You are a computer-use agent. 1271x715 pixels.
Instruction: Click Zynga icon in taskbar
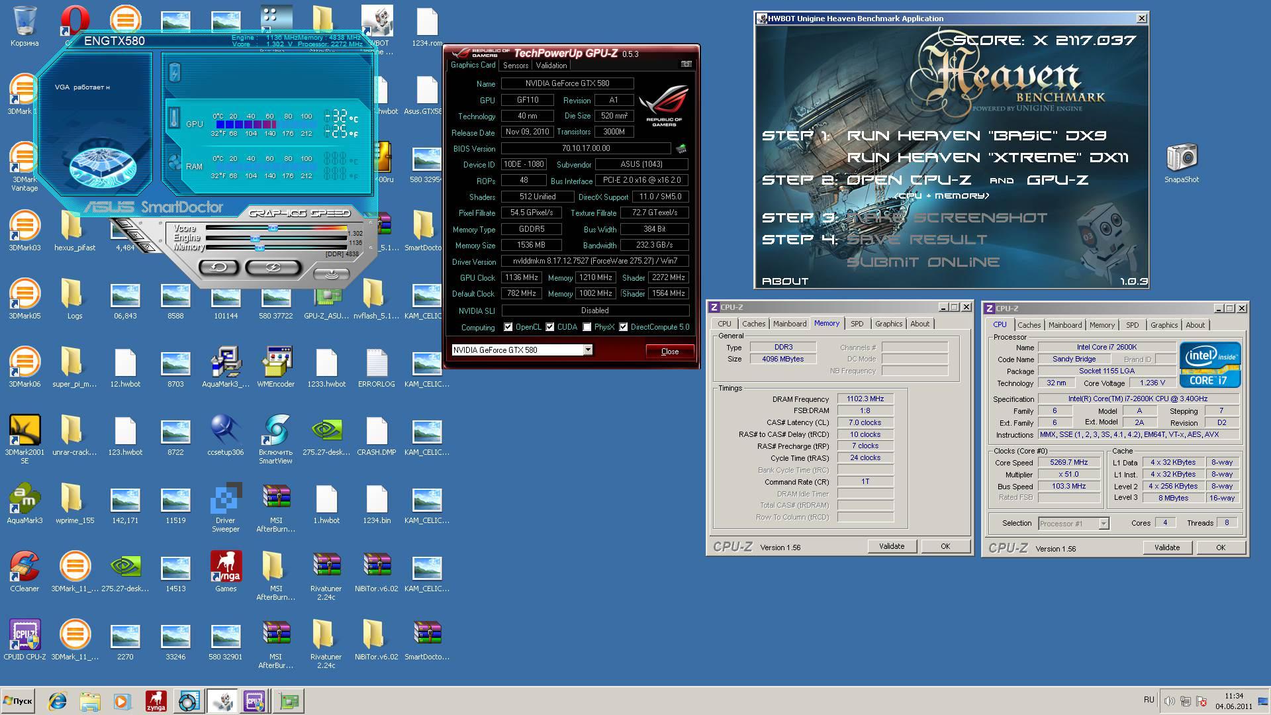tap(156, 701)
